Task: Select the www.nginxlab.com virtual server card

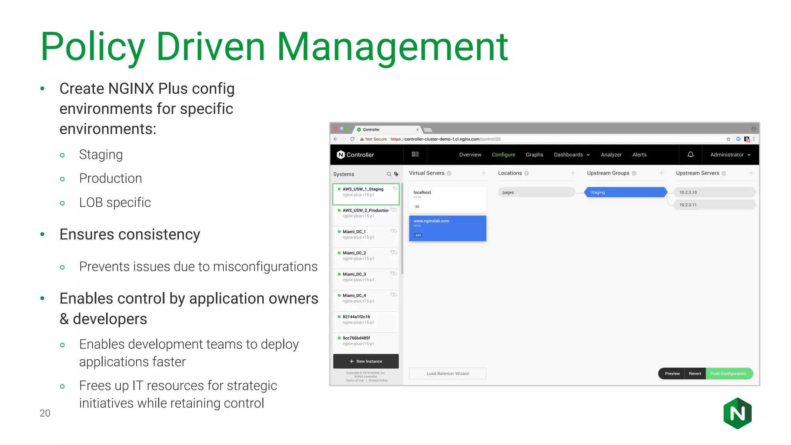Action: pyautogui.click(x=448, y=228)
